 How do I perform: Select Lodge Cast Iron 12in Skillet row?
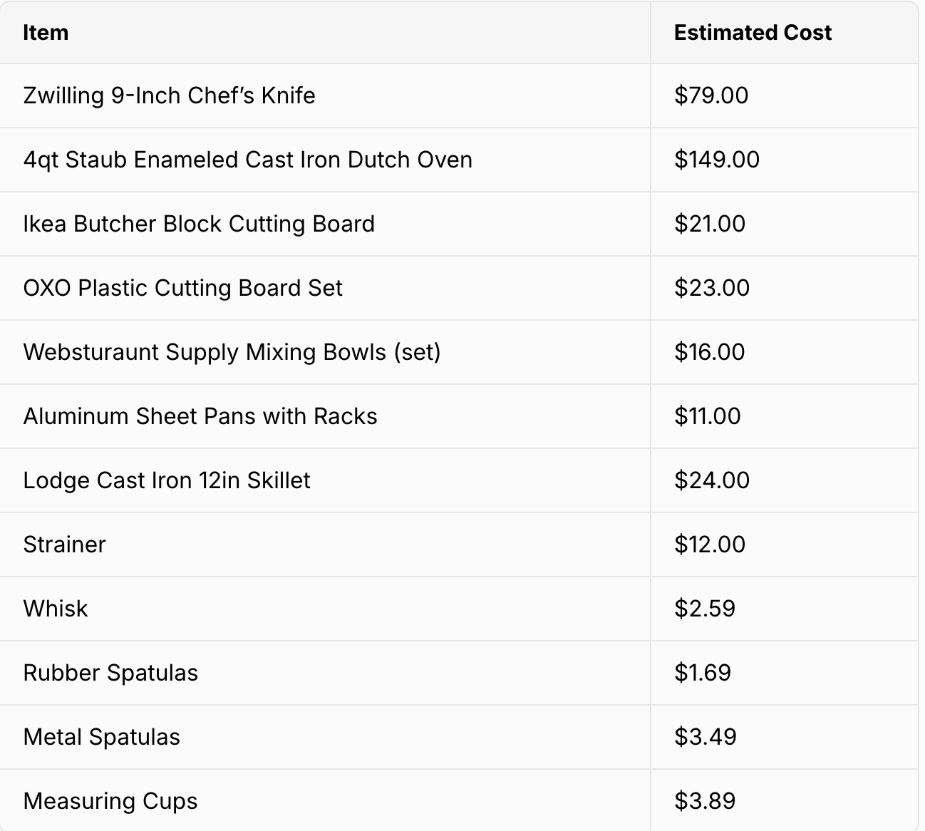[459, 480]
